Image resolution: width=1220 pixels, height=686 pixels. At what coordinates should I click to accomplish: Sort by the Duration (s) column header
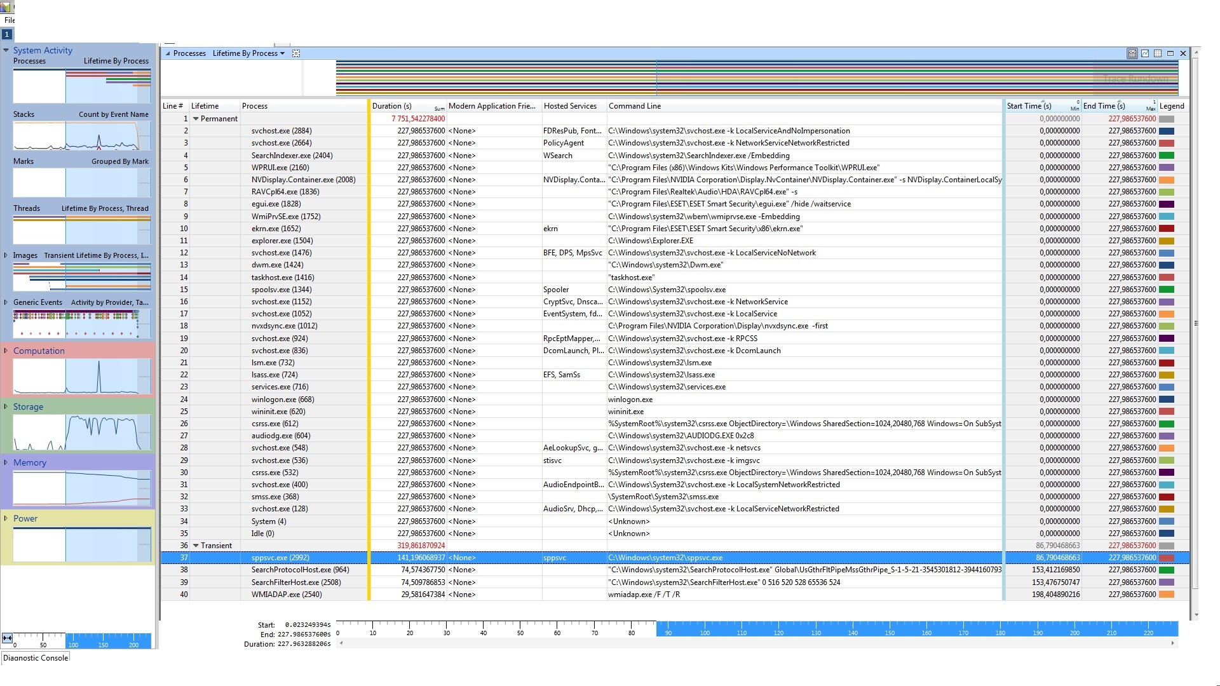pos(392,106)
